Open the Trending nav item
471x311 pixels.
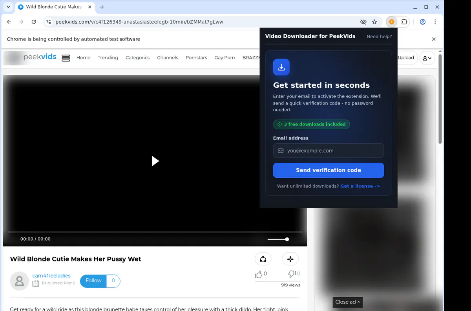(108, 57)
